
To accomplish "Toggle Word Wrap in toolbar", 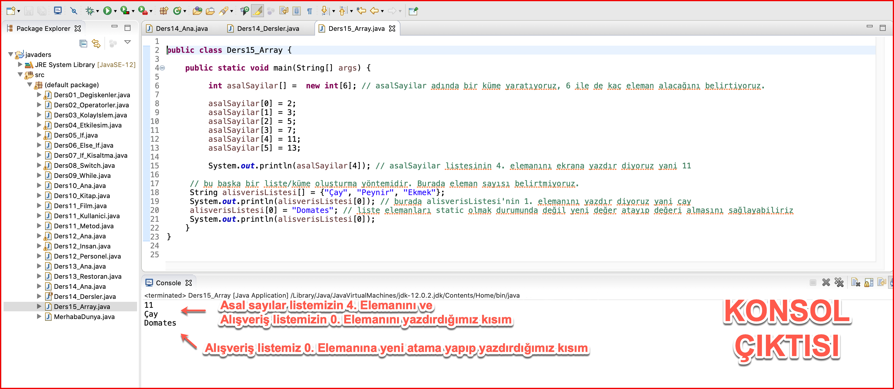I will [284, 11].
